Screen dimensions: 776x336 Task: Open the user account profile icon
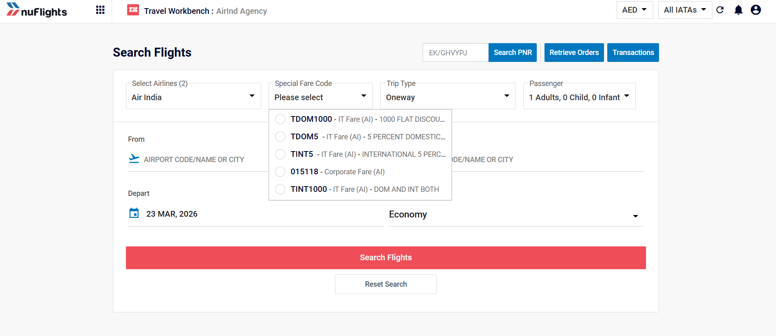756,10
